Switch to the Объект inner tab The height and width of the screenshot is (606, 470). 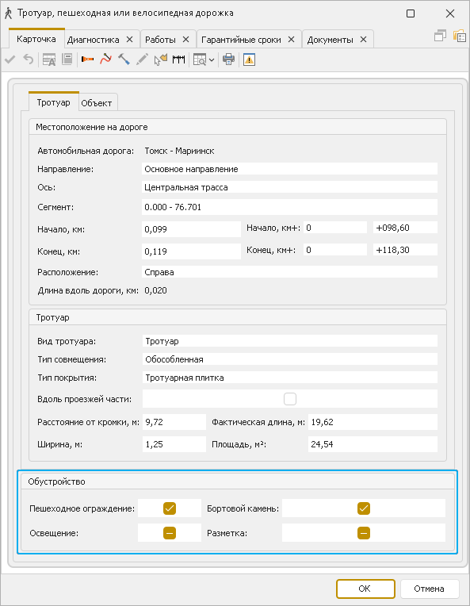click(x=97, y=103)
